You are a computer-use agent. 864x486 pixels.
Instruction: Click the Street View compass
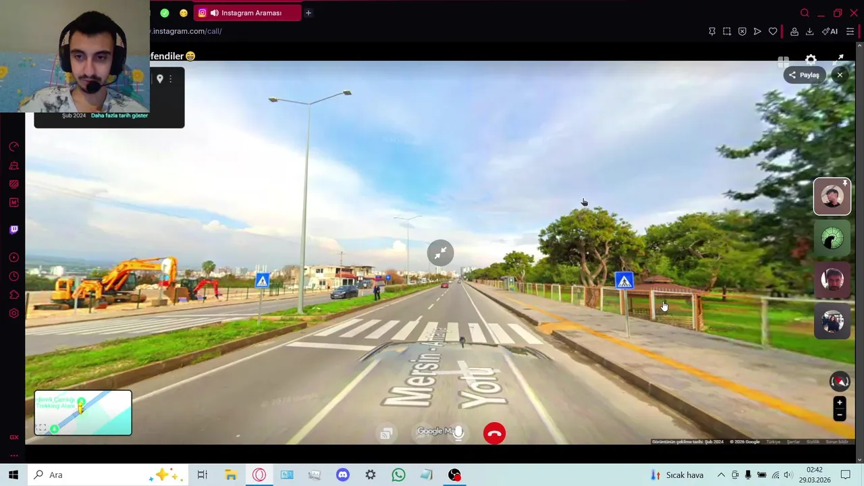tap(840, 381)
